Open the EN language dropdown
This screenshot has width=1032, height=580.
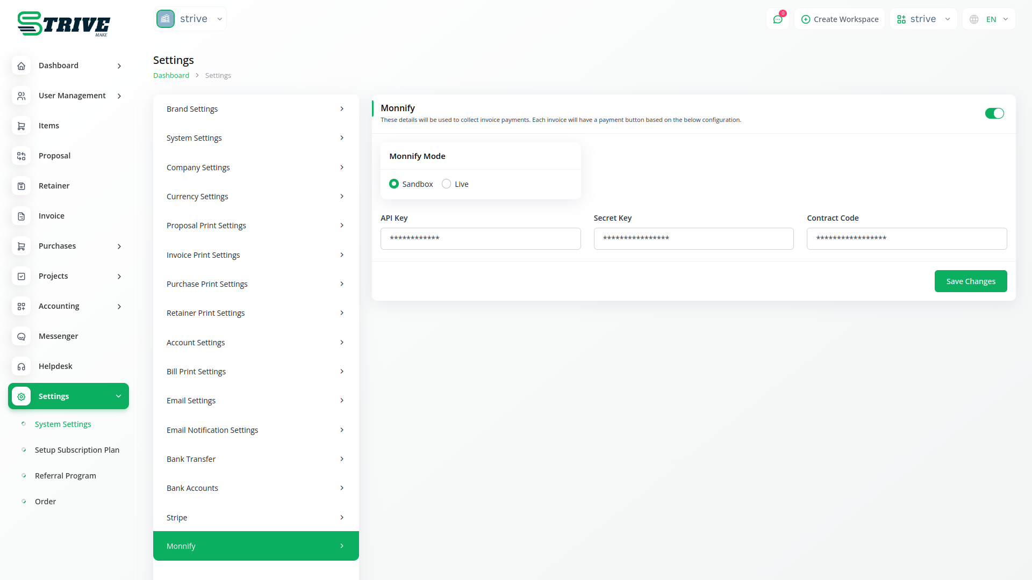989,19
